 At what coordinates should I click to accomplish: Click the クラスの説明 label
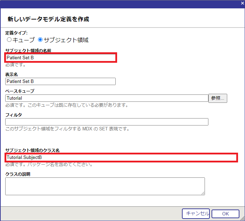pyautogui.click(x=18, y=174)
